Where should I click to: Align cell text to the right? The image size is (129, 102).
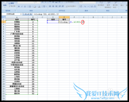pos(56,6)
